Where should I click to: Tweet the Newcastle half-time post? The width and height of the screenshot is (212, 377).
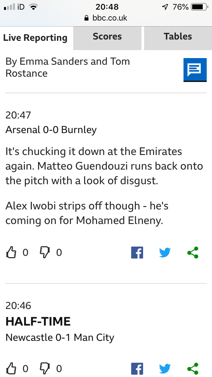165,369
